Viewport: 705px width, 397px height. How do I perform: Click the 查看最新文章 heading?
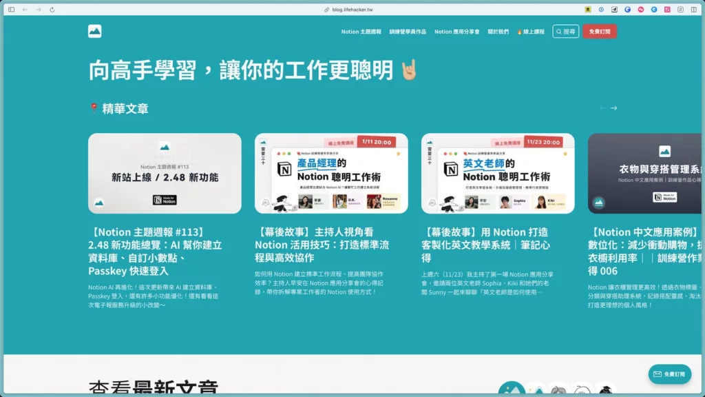(154, 387)
